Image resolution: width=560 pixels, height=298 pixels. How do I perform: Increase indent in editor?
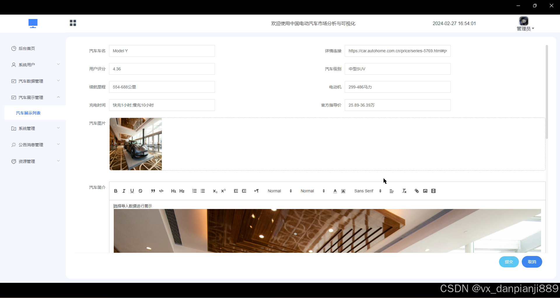[x=244, y=191]
